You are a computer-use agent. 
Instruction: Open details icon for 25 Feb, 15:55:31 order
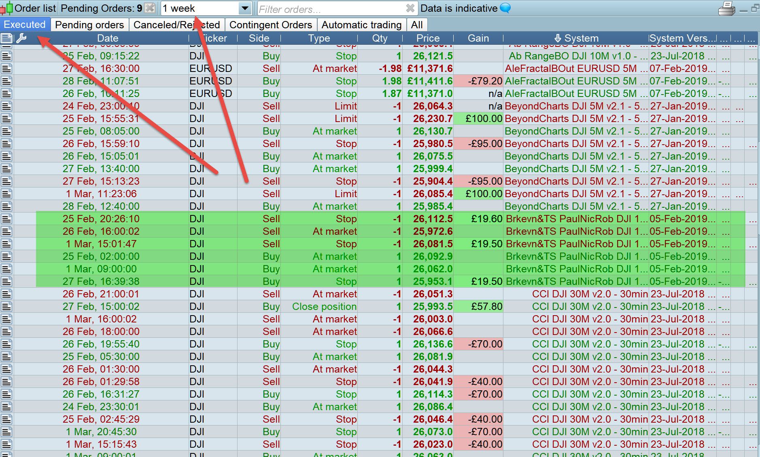pyautogui.click(x=6, y=118)
